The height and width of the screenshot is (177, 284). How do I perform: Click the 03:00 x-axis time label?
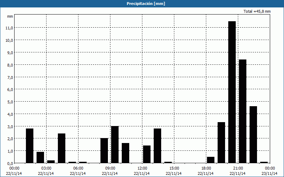click(46, 169)
